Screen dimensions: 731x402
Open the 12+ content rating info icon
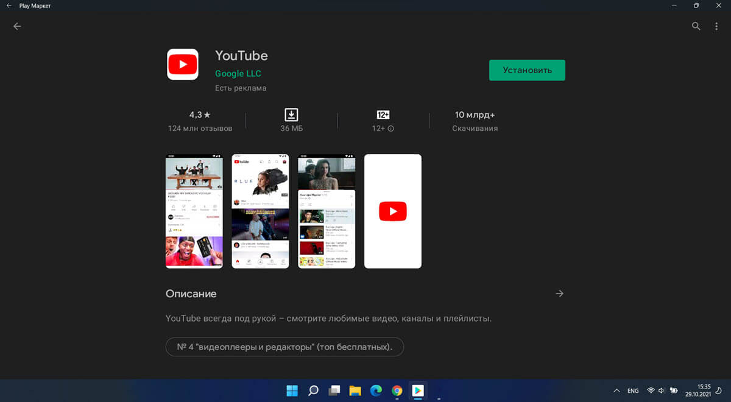391,129
